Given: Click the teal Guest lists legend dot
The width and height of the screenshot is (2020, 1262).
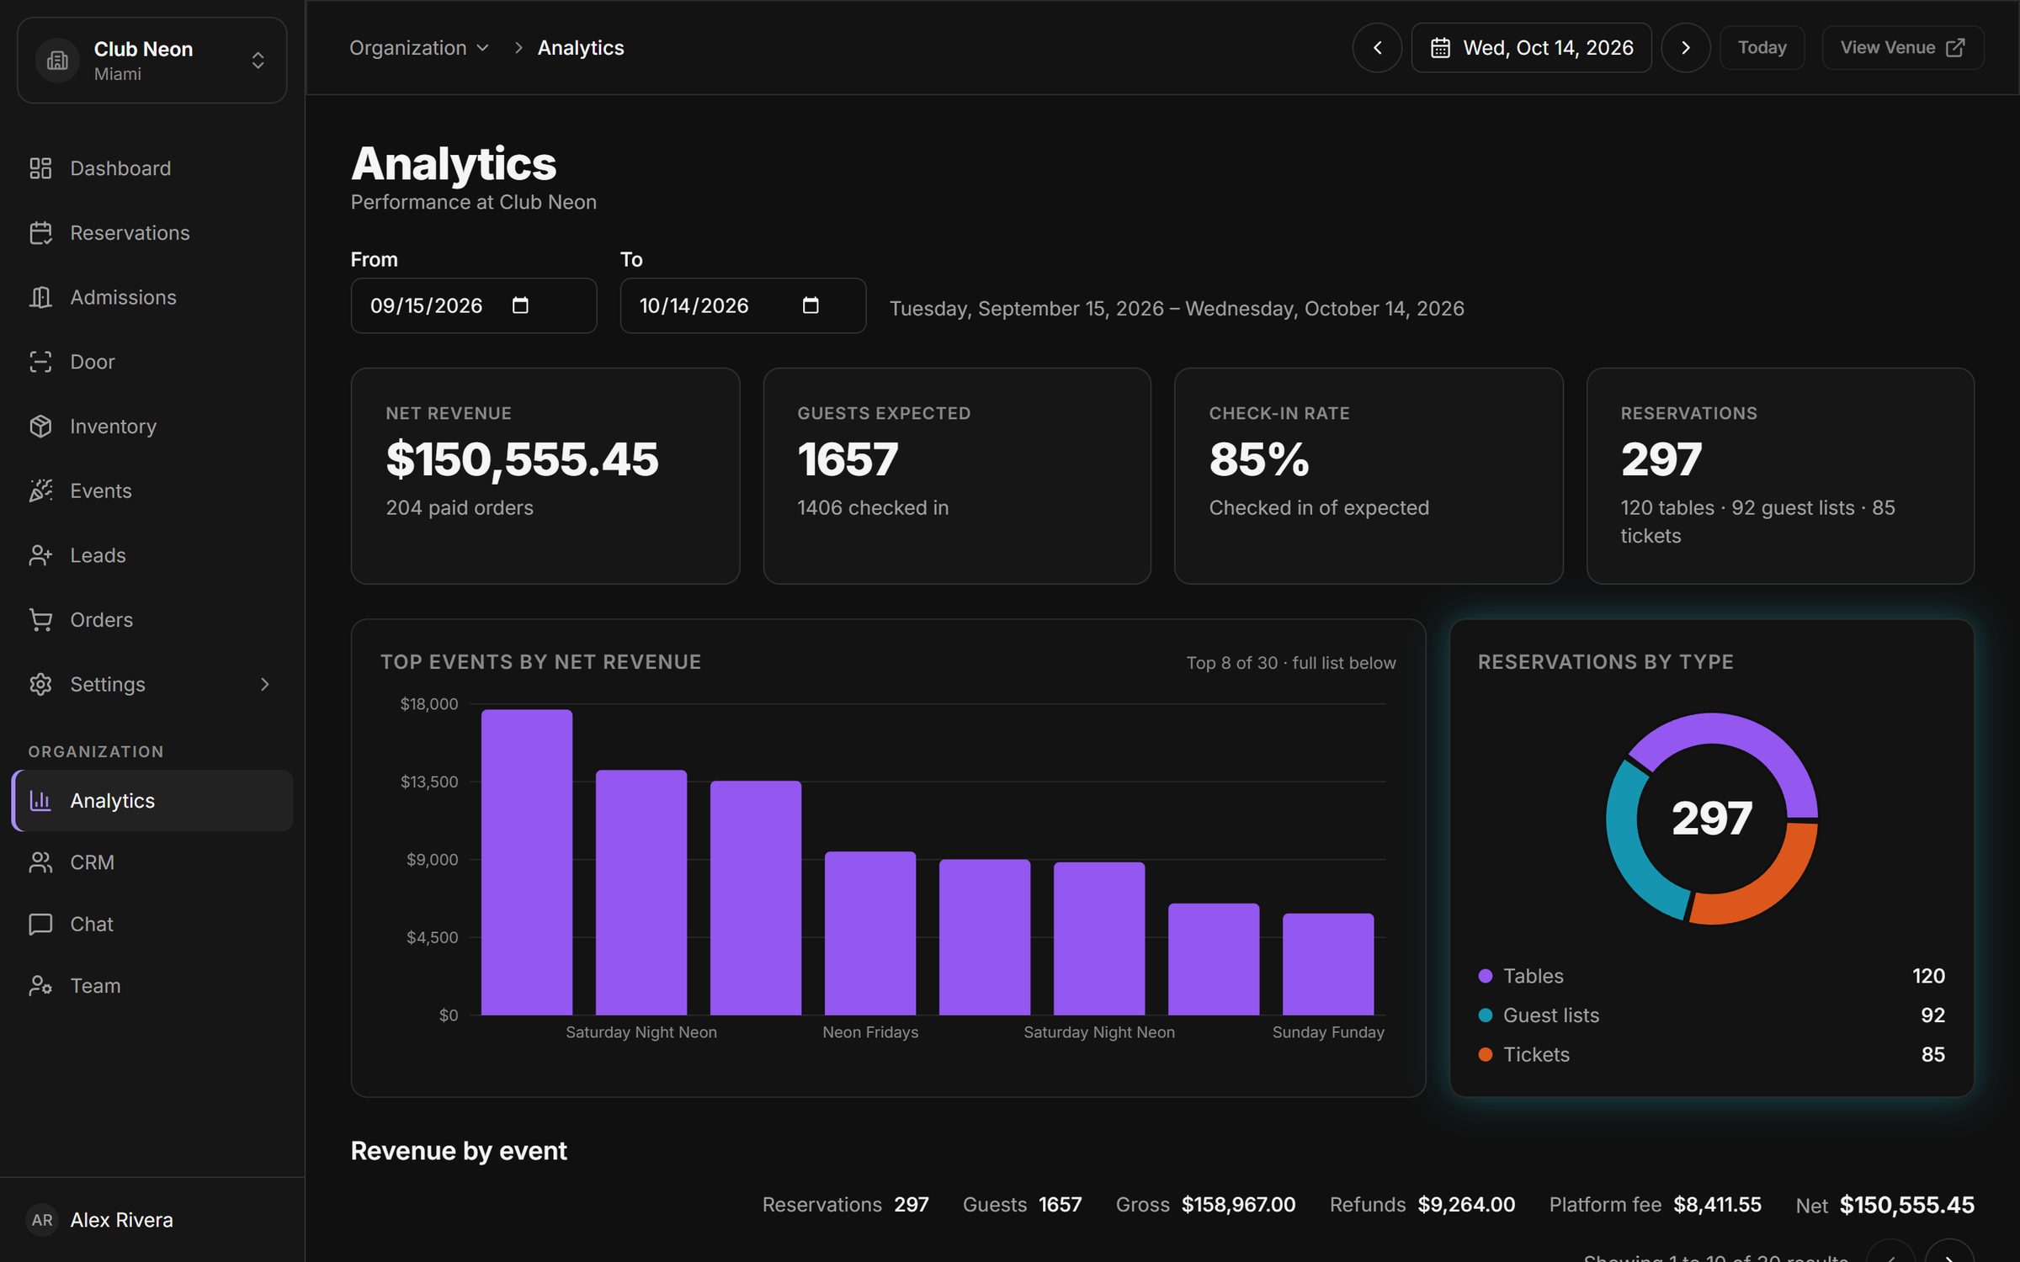Looking at the screenshot, I should (1485, 1015).
